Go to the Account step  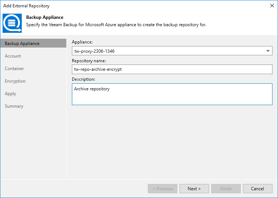point(13,56)
